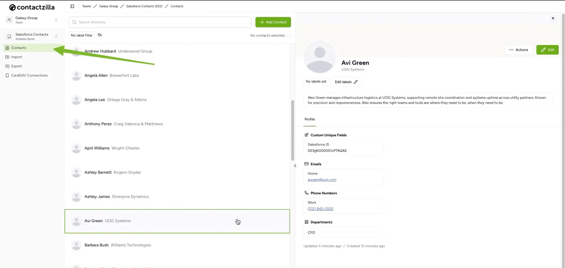
Task: Select the Ashley Barnett contact row
Action: [177, 172]
